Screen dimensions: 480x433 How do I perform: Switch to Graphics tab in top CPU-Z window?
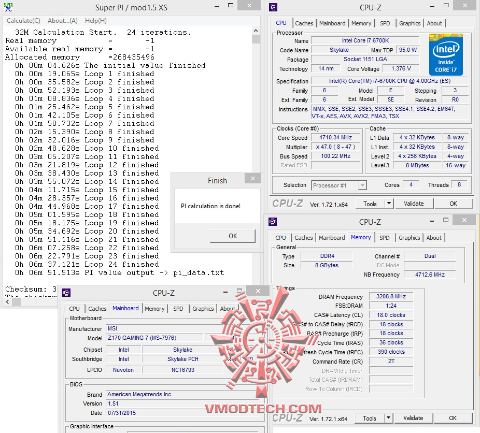410,23
